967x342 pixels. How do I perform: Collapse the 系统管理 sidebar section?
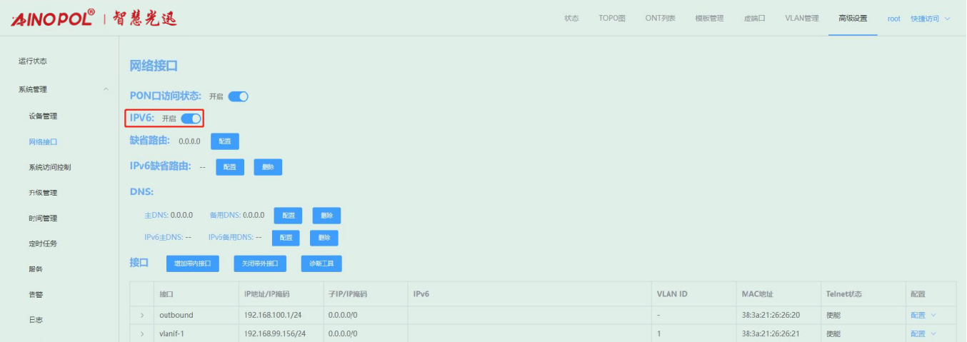[x=106, y=89]
